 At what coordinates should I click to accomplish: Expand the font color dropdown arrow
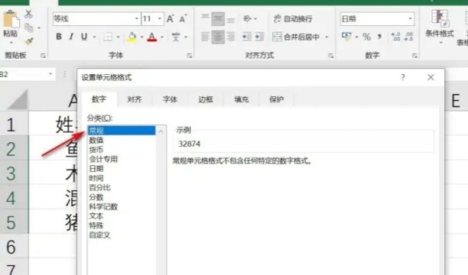tap(162, 37)
